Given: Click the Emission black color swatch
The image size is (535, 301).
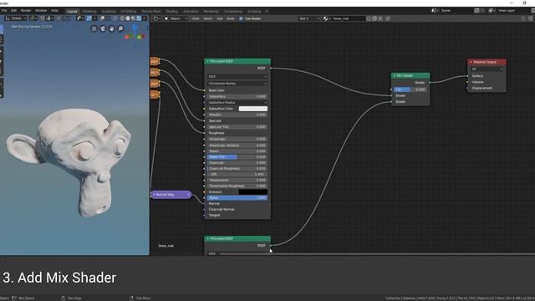Looking at the screenshot, I should coord(253,192).
